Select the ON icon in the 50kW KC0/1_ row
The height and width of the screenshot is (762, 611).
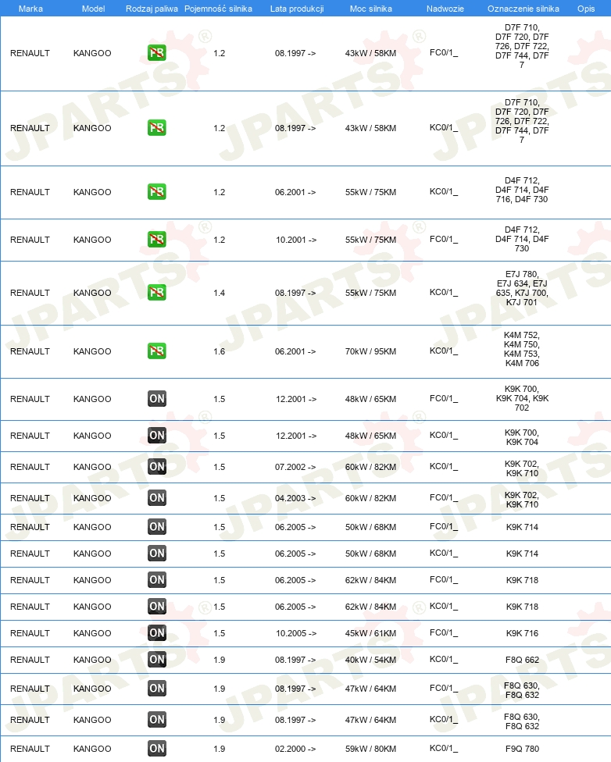[x=156, y=553]
